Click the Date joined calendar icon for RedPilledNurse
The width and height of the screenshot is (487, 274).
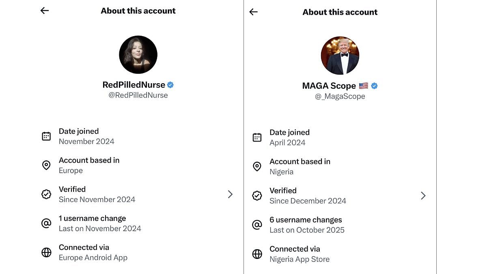[46, 136]
